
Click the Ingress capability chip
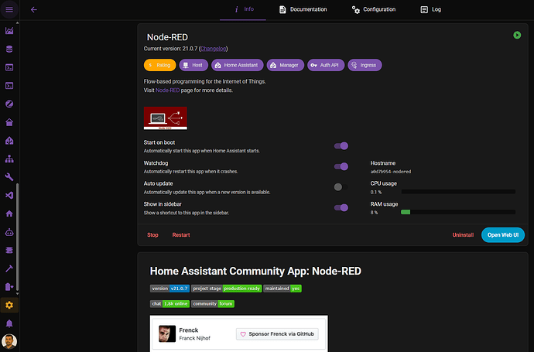365,65
